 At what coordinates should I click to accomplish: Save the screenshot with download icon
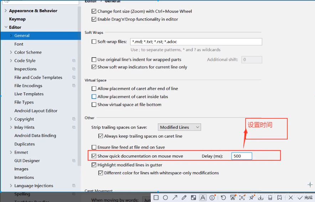[261, 198]
